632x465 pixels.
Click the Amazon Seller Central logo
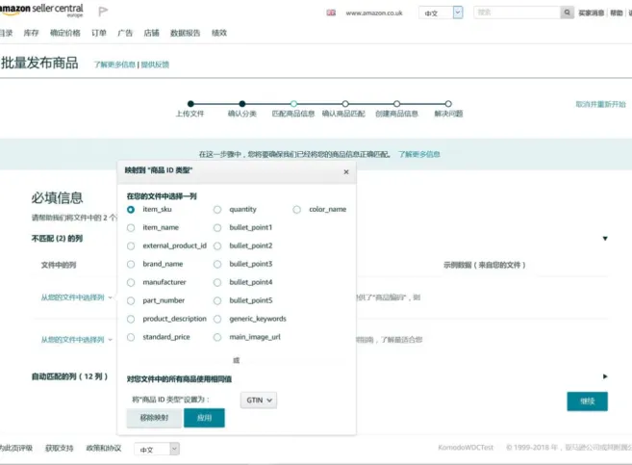(x=41, y=10)
